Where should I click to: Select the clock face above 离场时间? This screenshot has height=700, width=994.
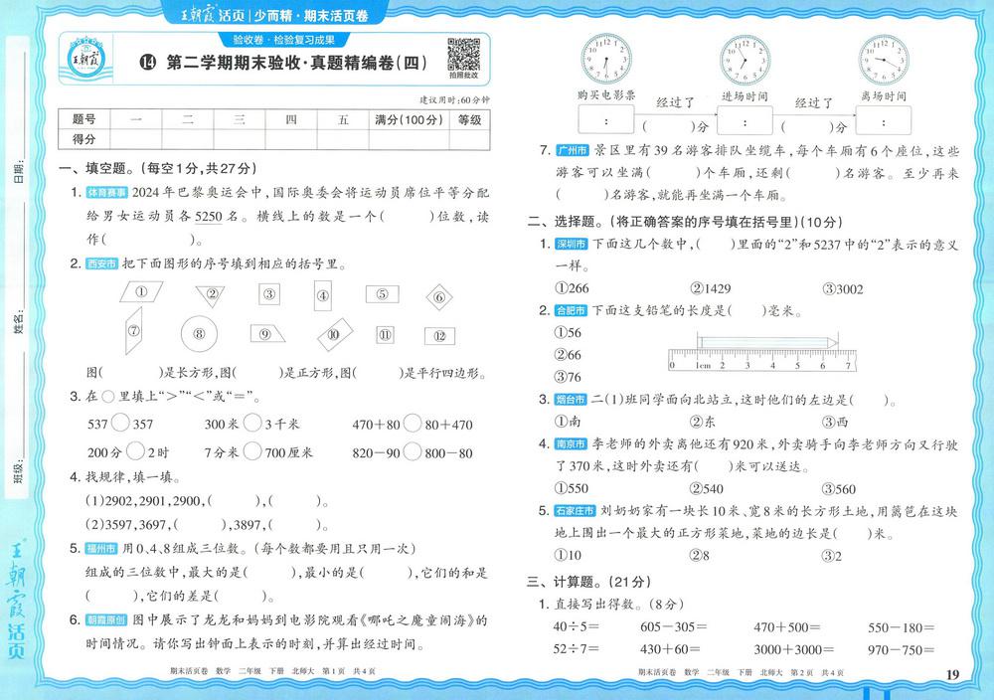pos(884,61)
